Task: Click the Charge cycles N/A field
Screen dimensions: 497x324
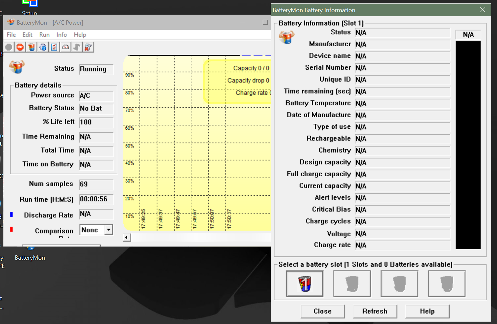Action: (x=403, y=222)
